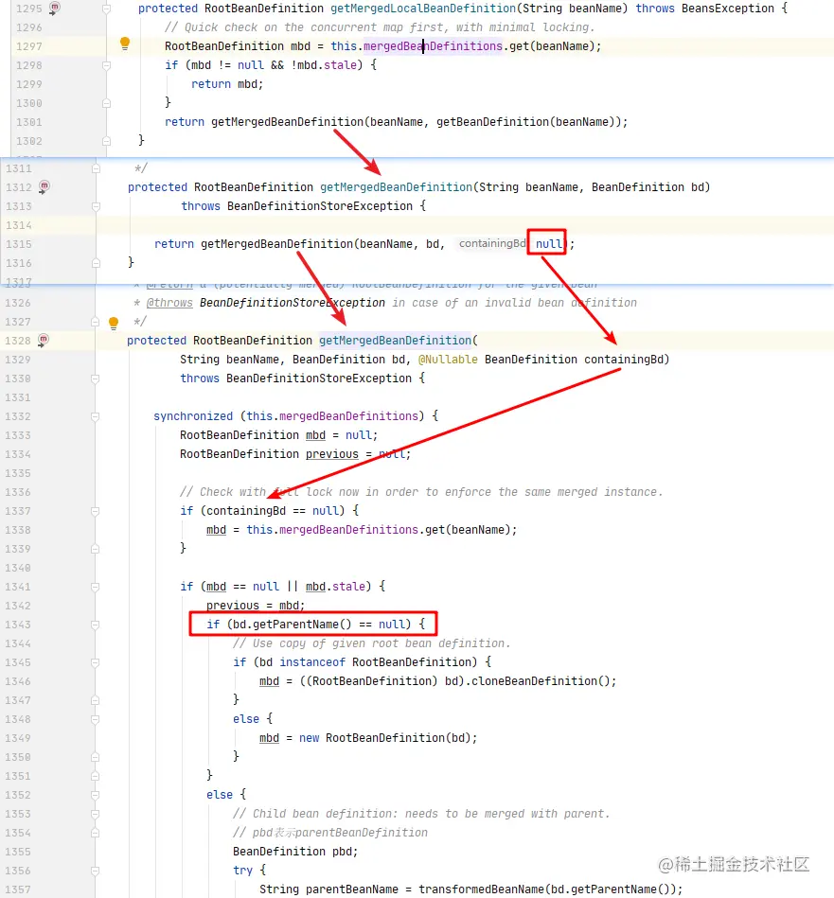834x898 pixels.
Task: Collapse the try block fold at line 1356
Action: pos(95,871)
